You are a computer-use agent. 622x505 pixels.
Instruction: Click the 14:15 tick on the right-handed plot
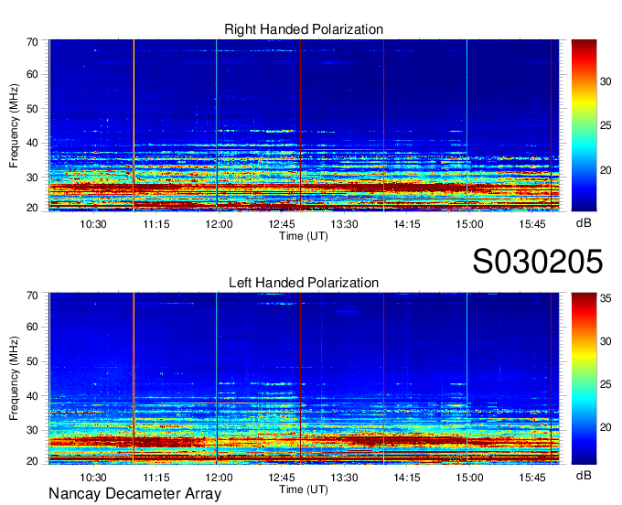pyautogui.click(x=407, y=224)
